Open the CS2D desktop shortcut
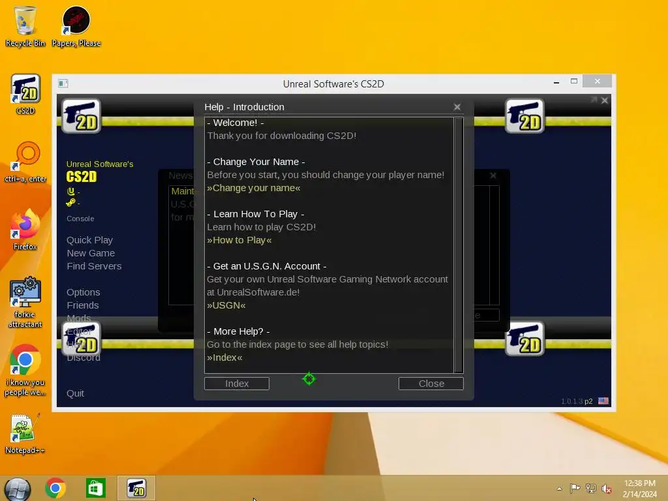This screenshot has width=668, height=501. click(x=25, y=94)
